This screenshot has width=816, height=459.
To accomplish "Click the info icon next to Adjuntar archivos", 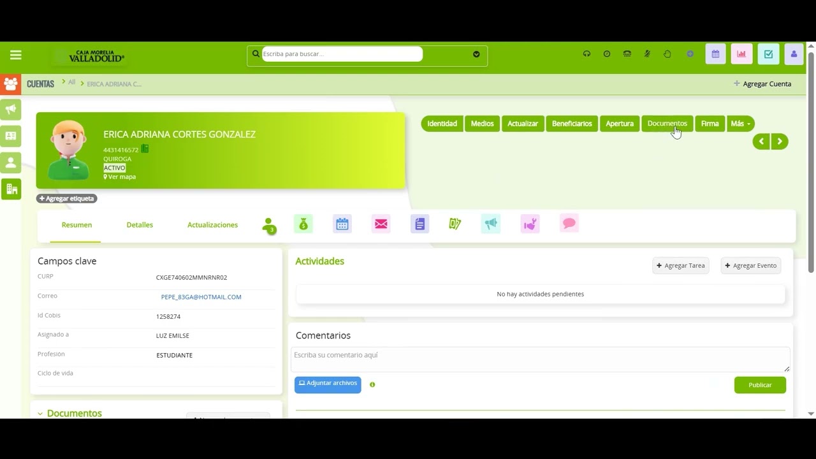I will (372, 385).
